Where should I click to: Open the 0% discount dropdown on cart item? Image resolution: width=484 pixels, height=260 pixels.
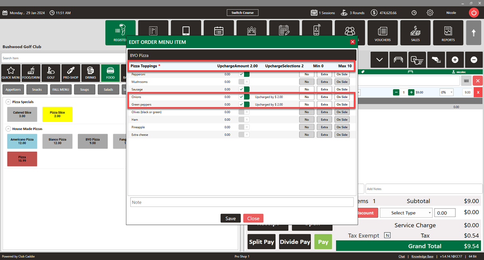447,92
